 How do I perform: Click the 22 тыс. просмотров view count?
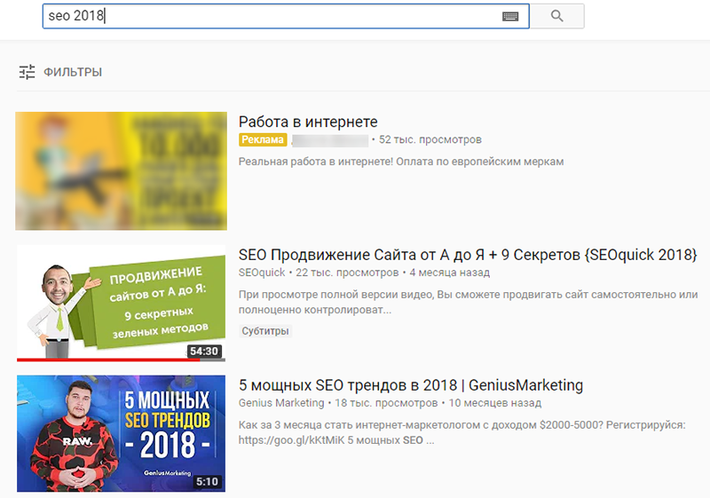(347, 273)
